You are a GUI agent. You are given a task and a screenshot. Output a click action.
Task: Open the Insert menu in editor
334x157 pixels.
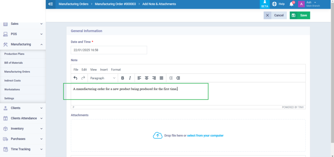coord(104,70)
